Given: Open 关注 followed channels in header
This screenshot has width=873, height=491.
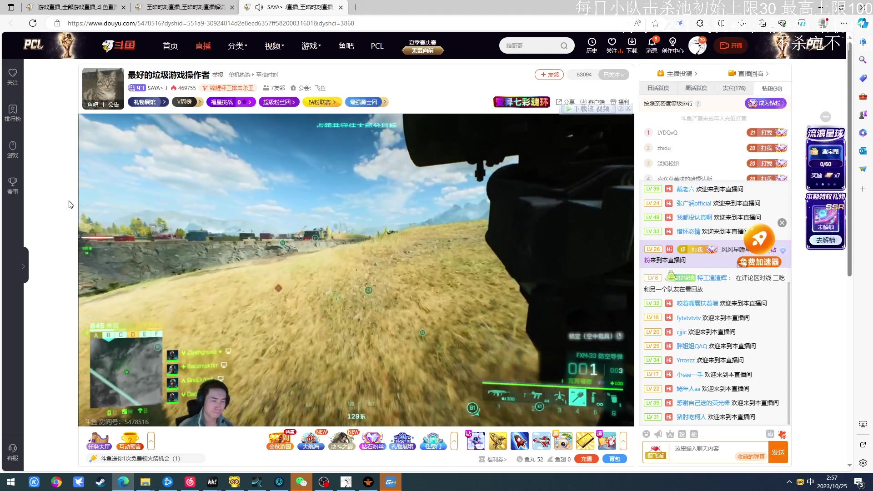Looking at the screenshot, I should click(612, 45).
